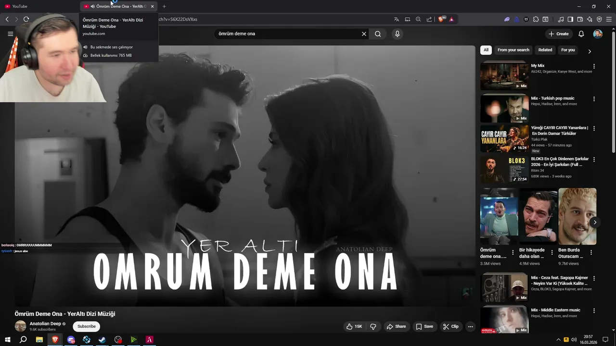This screenshot has height=346, width=616.
Task: Go back with the browser back arrow
Action: coord(7,19)
